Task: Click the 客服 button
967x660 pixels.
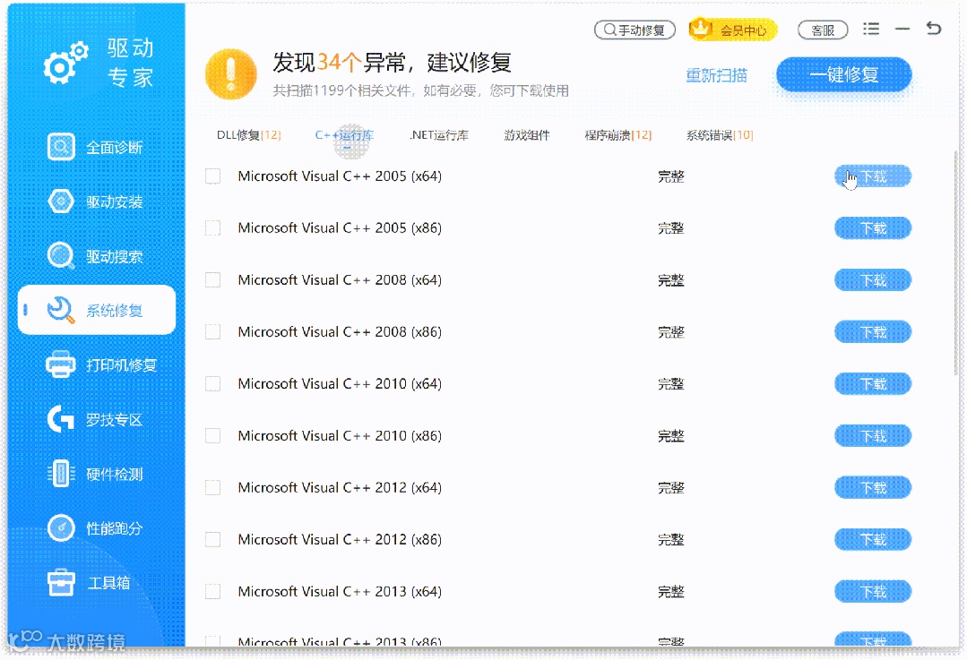Action: [823, 30]
